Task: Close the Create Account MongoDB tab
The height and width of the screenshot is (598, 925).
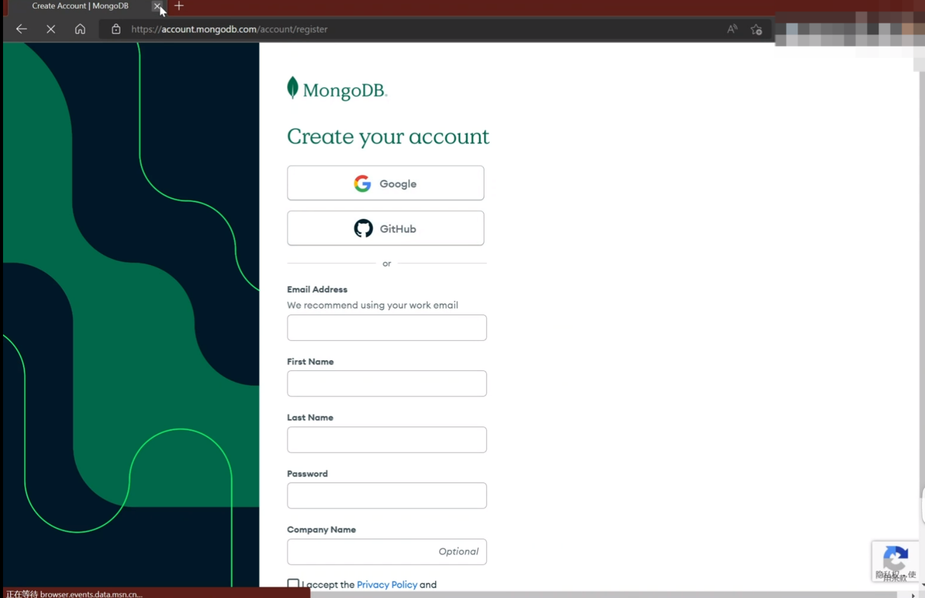Action: tap(157, 6)
